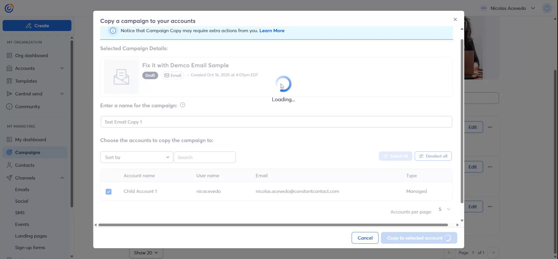Click Copy to selected account button
This screenshot has height=259, width=558.
point(419,238)
